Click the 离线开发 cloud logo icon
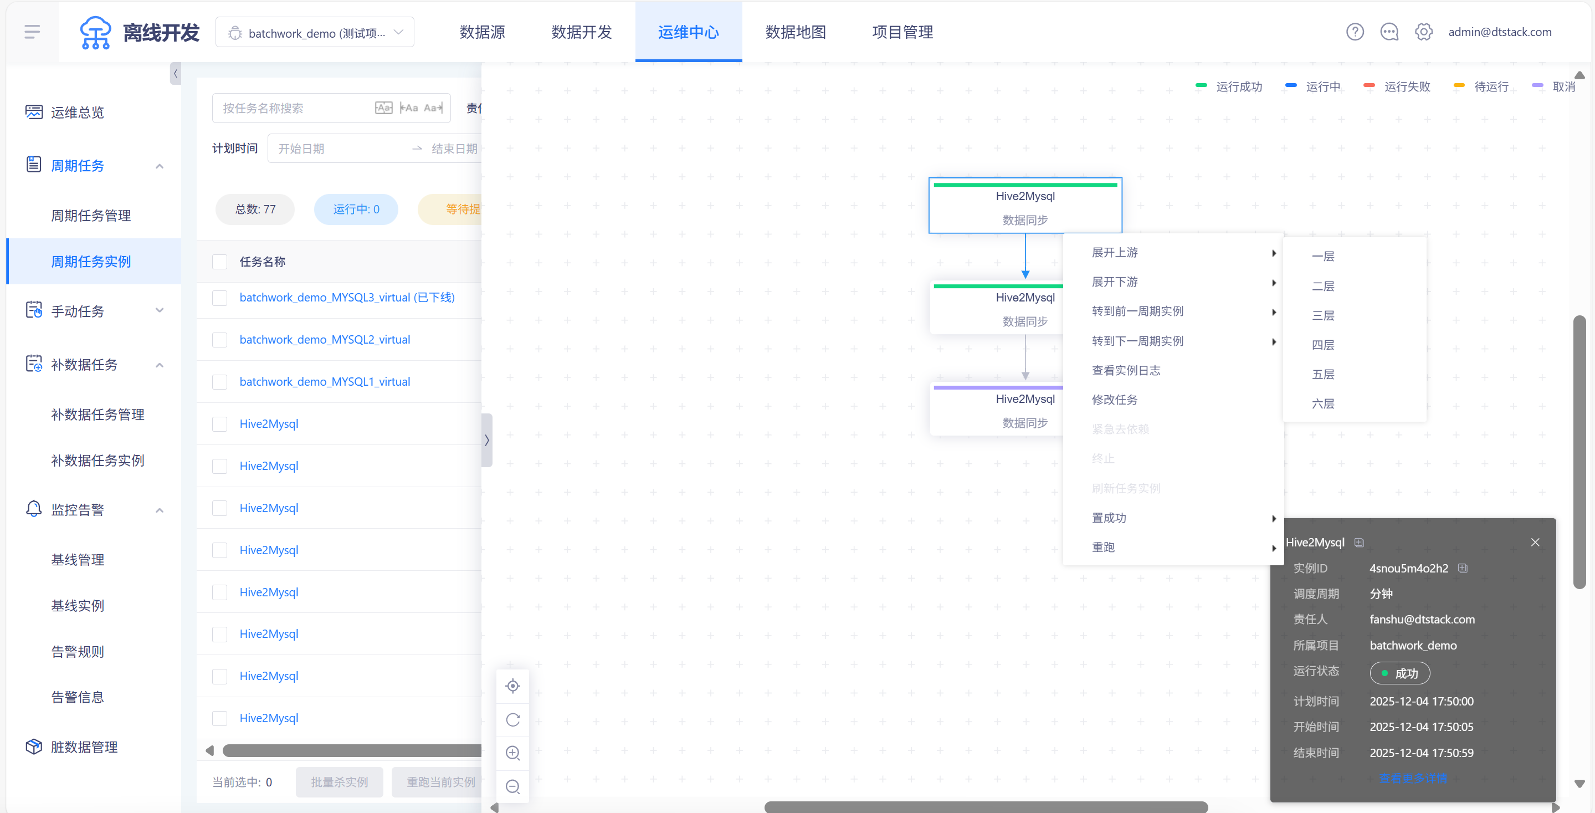1595x813 pixels. click(x=95, y=32)
